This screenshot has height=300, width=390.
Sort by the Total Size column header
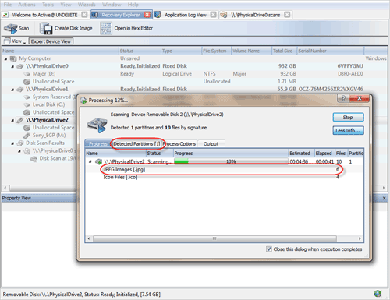tap(284, 51)
